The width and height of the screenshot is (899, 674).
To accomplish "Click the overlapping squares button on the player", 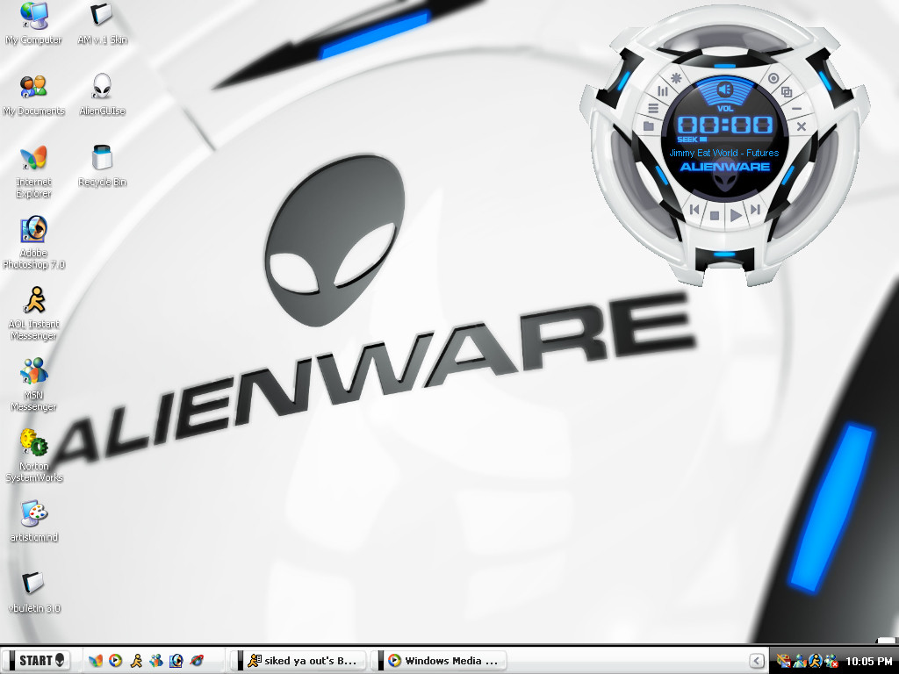I will click(787, 91).
